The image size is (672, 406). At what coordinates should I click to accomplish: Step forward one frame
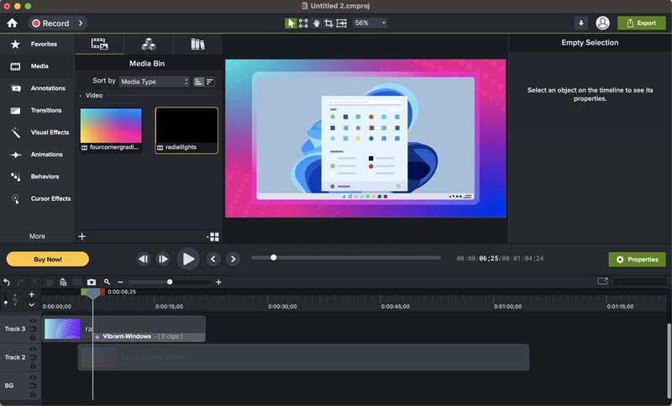pyautogui.click(x=163, y=259)
